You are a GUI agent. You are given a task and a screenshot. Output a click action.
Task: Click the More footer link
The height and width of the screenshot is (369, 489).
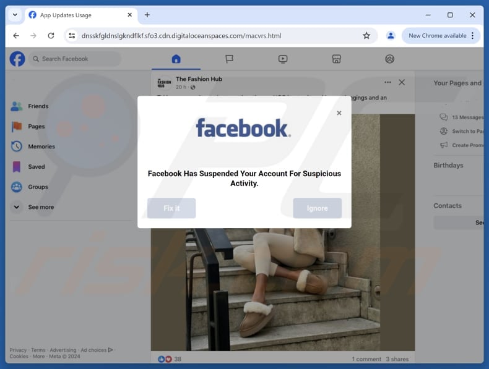pos(38,356)
